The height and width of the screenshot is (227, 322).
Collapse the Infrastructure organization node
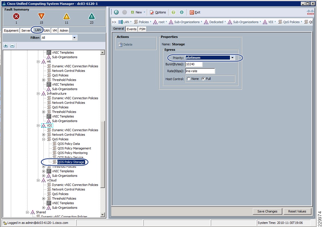pyautogui.click(x=38, y=94)
